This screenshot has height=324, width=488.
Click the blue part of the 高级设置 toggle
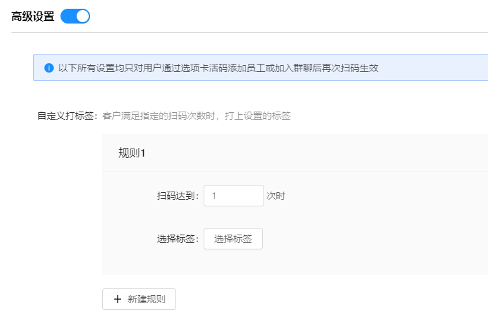point(68,16)
